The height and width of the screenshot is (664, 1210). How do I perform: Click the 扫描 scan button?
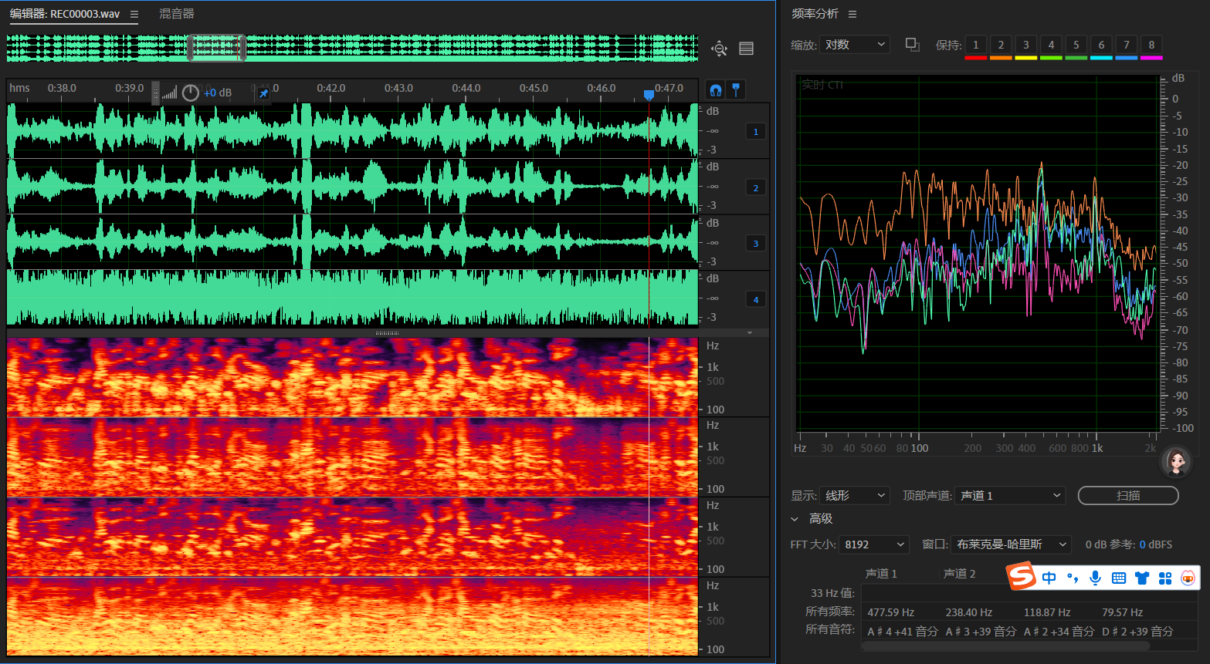(1128, 495)
